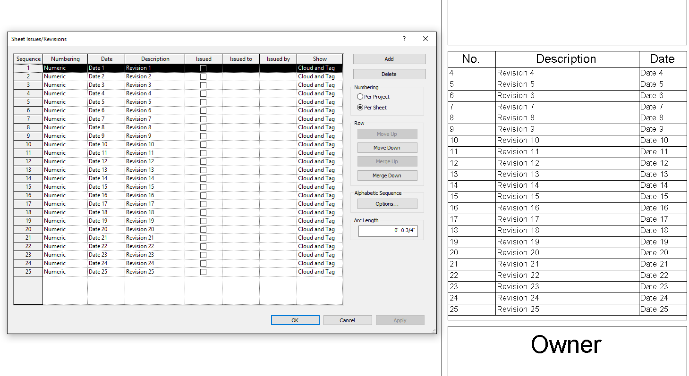
Task: Cancel the Sheet Issues/Revisions dialog
Action: (348, 320)
